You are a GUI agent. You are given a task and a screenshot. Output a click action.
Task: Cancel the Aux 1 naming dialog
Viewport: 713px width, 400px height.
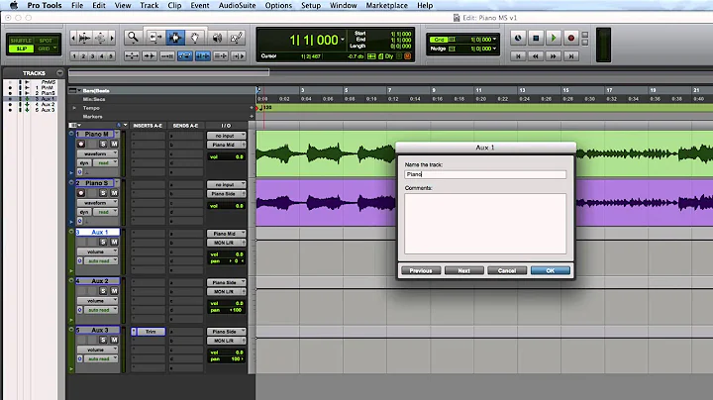(507, 270)
